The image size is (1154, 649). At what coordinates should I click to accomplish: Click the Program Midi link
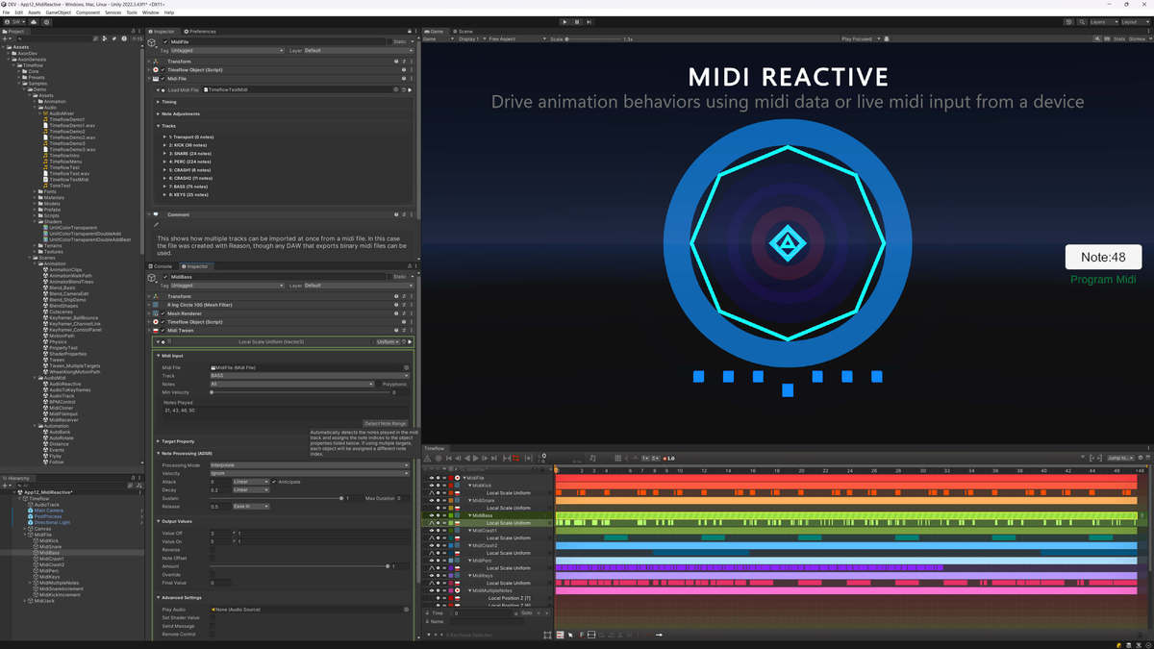(x=1103, y=280)
